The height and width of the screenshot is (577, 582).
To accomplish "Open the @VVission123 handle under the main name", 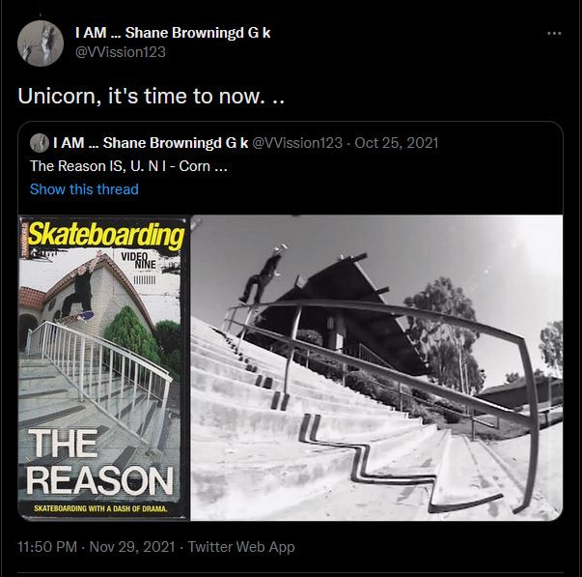I will pos(121,52).
